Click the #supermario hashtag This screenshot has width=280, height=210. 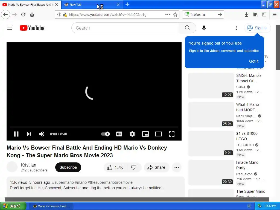point(63,182)
